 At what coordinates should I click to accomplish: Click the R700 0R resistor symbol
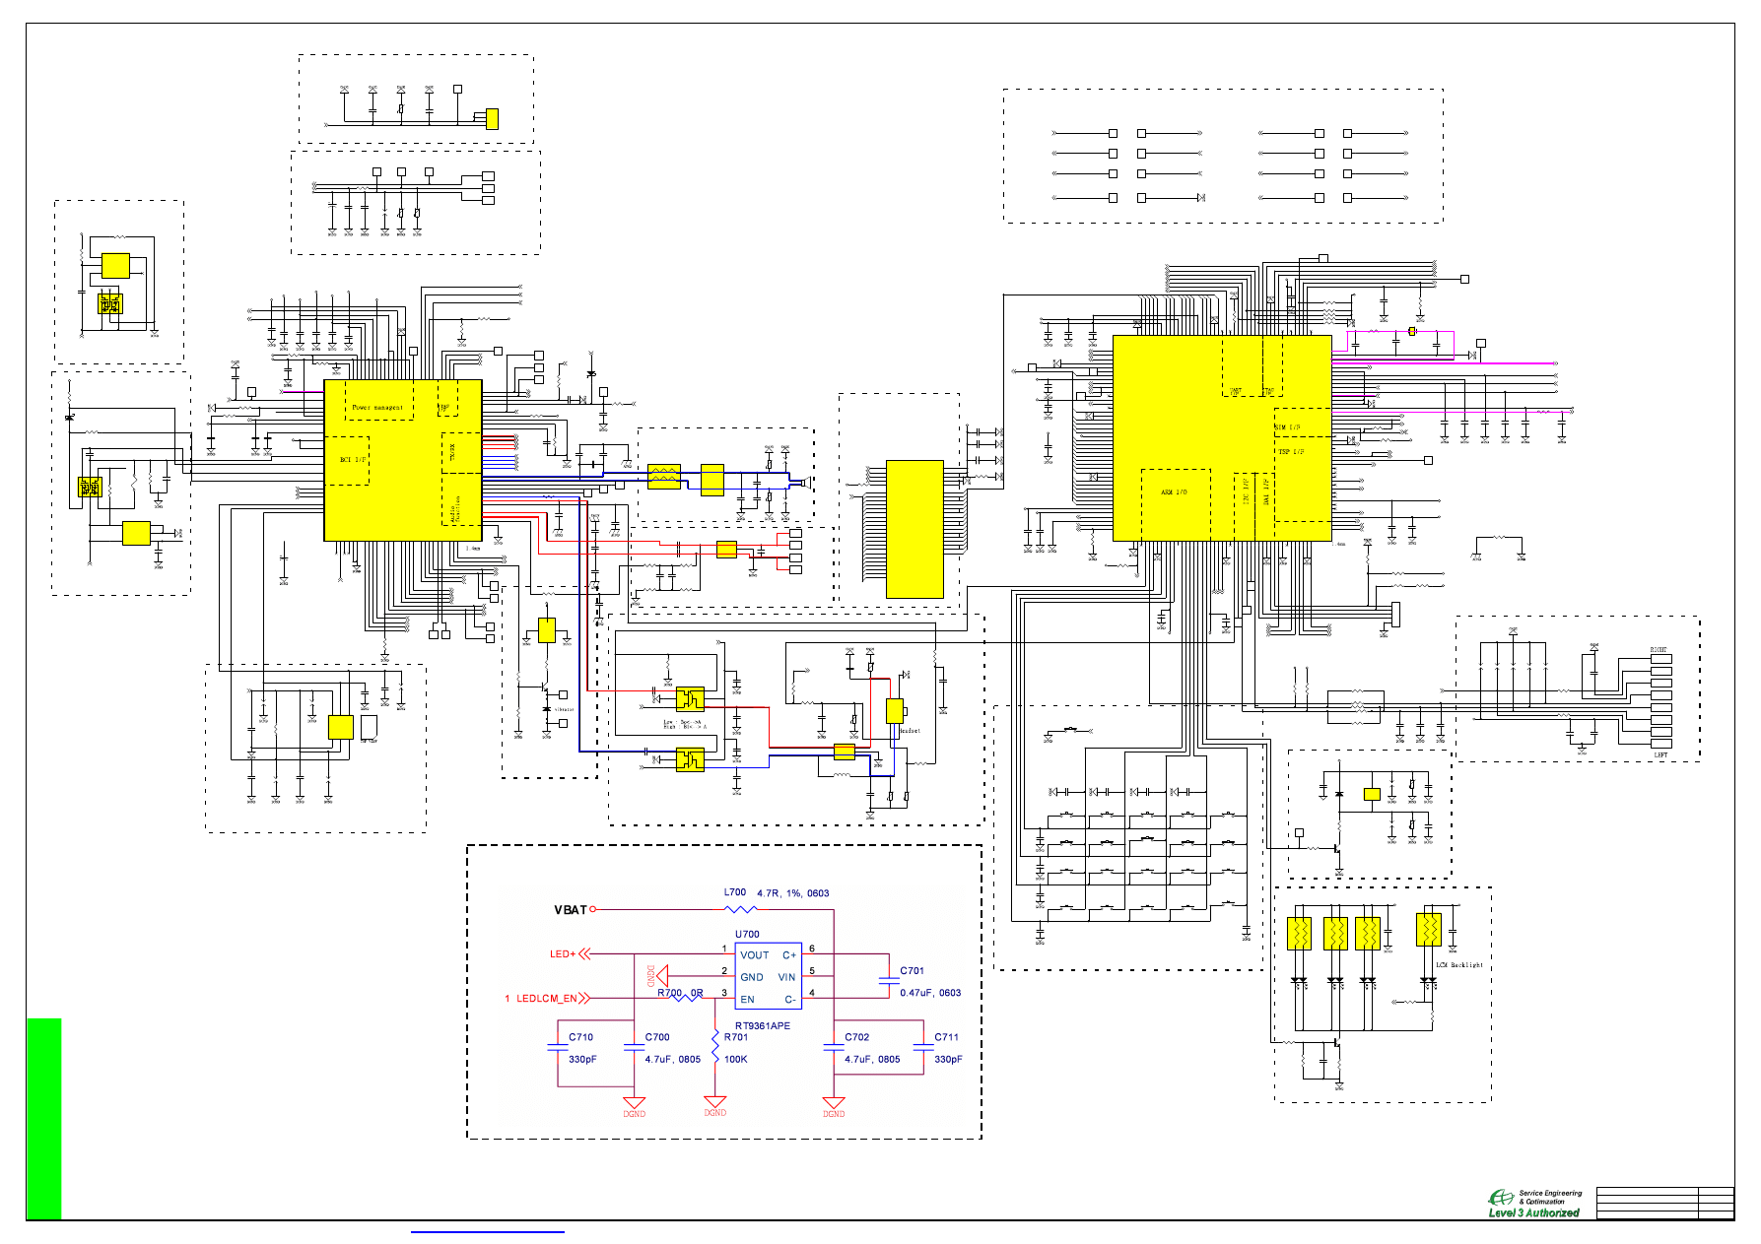coord(687,998)
